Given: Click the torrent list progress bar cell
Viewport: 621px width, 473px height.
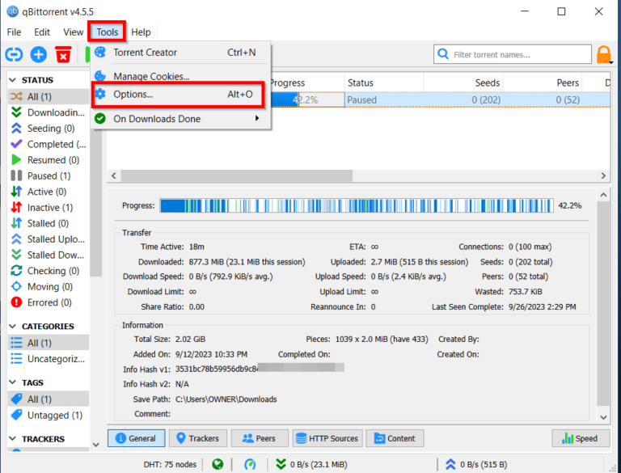Looking at the screenshot, I should [x=307, y=99].
